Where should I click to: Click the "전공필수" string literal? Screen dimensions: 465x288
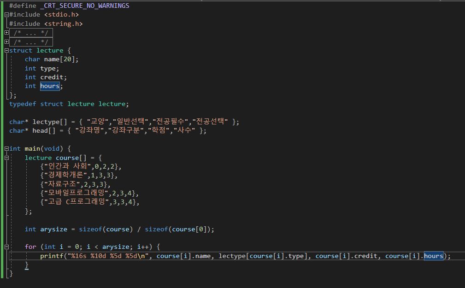click(x=170, y=121)
